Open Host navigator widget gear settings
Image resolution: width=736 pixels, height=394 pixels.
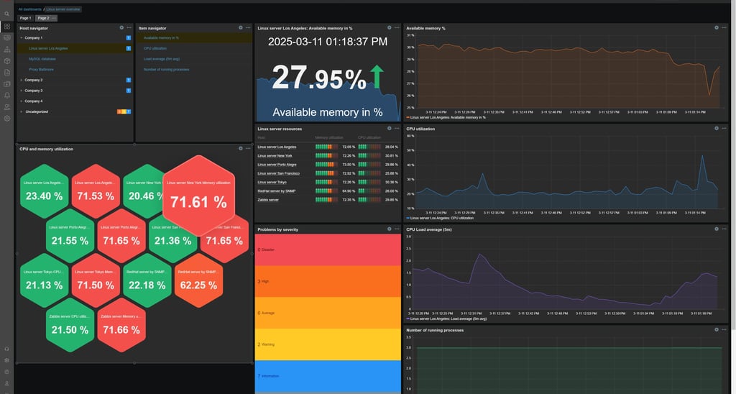tap(121, 28)
